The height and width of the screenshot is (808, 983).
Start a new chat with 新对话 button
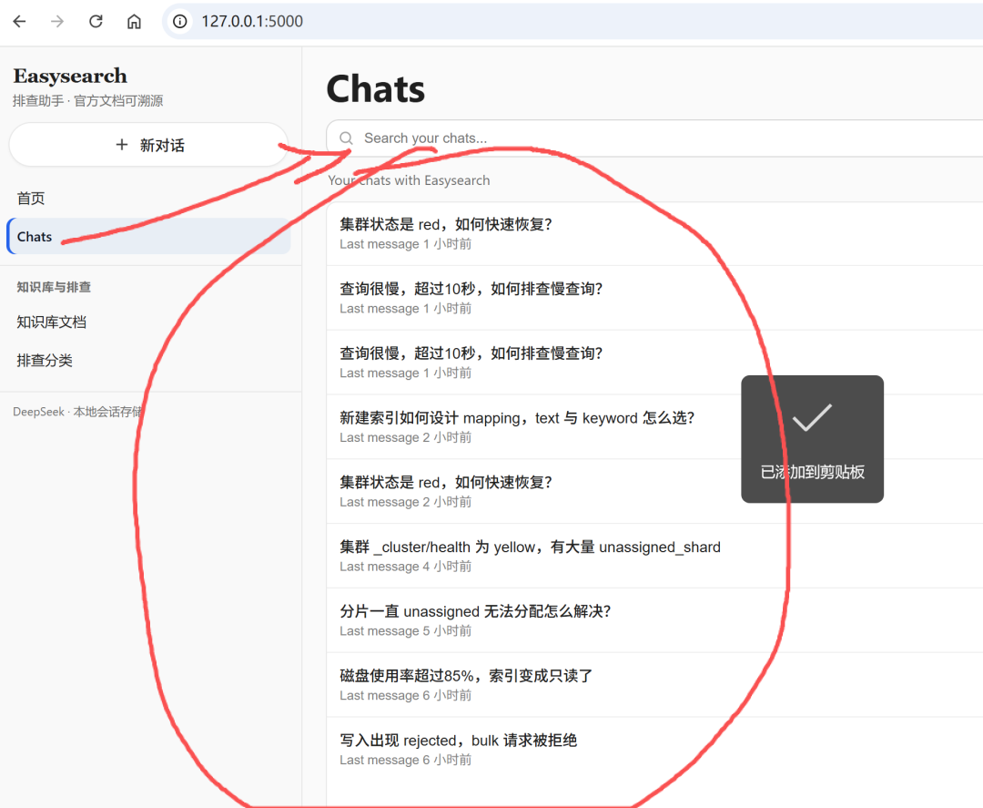[148, 145]
